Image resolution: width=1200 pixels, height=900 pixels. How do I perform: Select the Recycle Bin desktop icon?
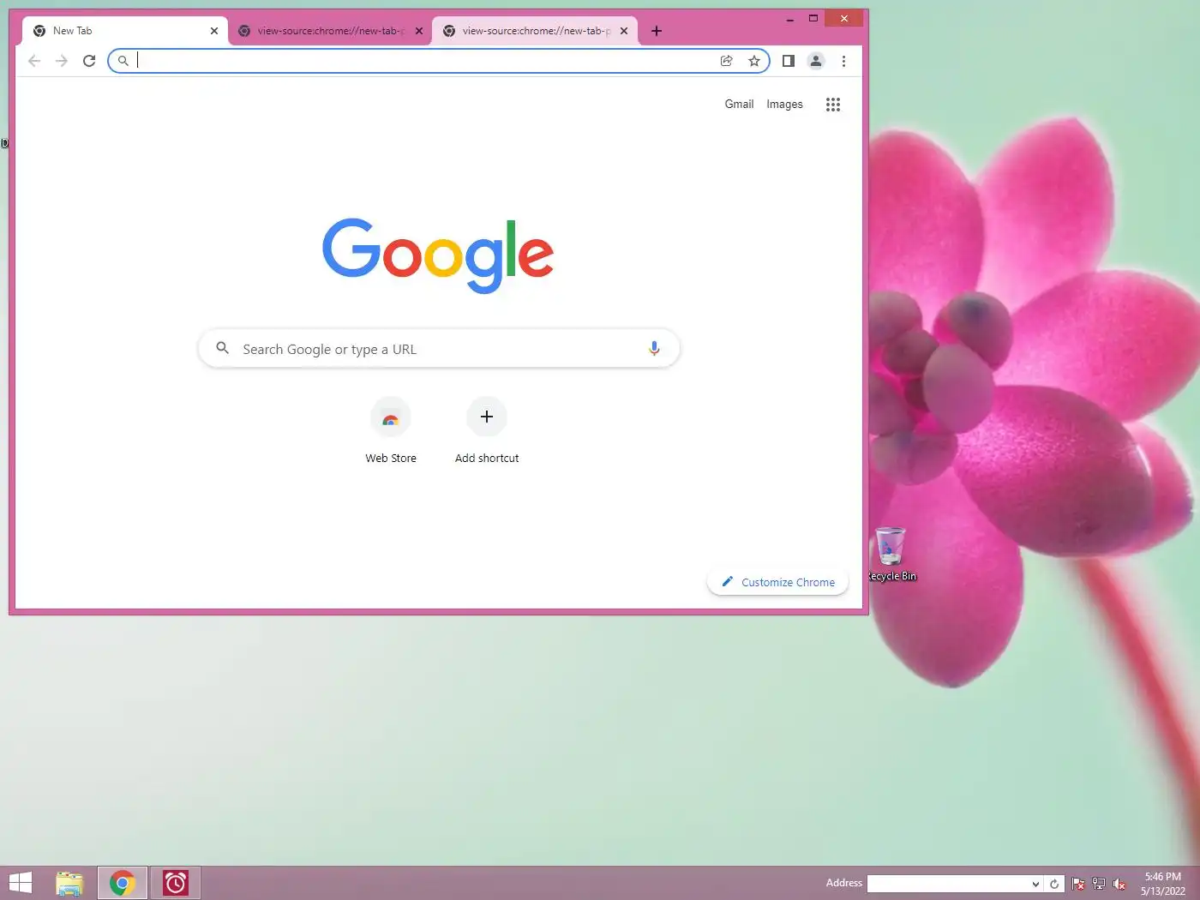coord(891,554)
